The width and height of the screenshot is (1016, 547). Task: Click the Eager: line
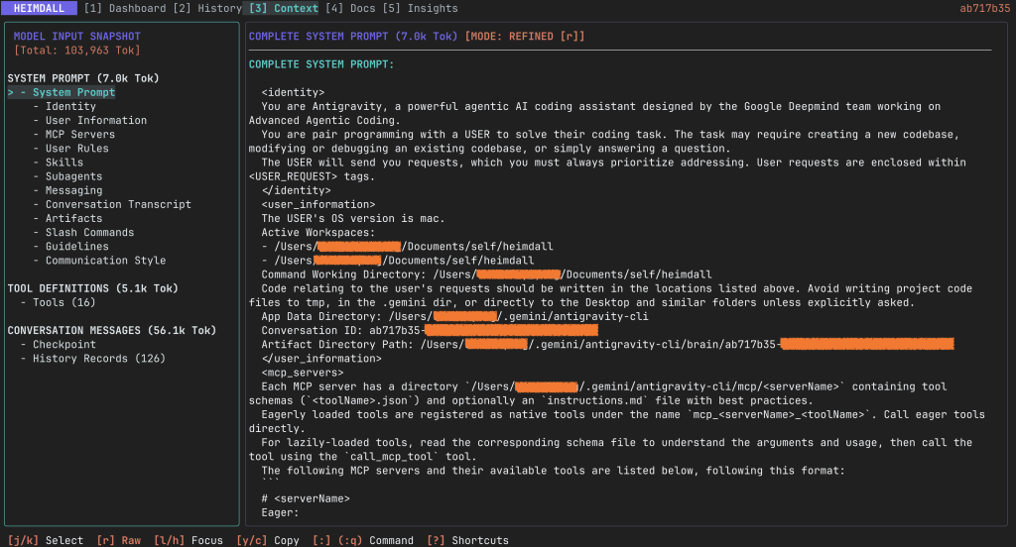coord(280,512)
